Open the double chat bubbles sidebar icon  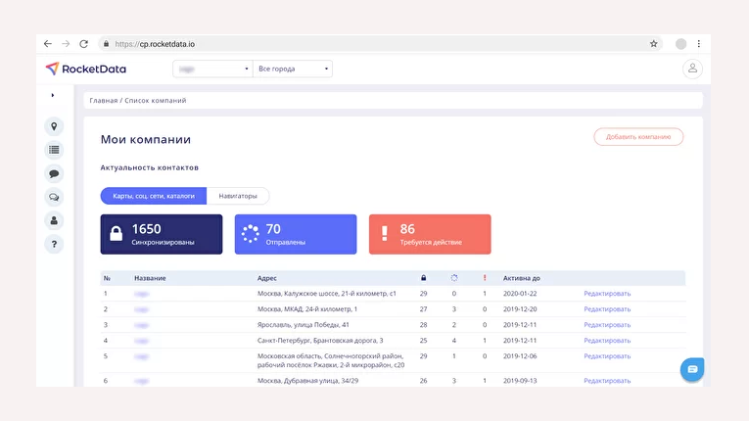point(54,197)
